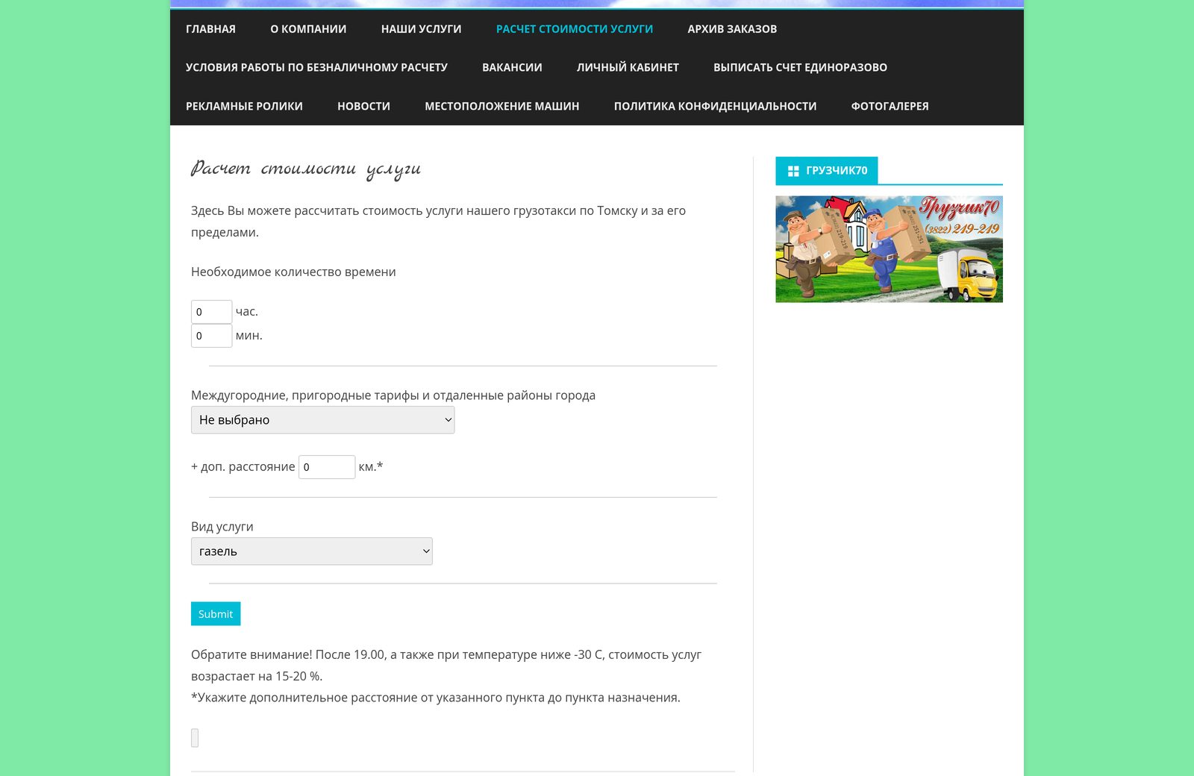
Task: Select РАСЧЕТ СТОИМОСТИ УСЛУГИ menu item
Action: 575,29
